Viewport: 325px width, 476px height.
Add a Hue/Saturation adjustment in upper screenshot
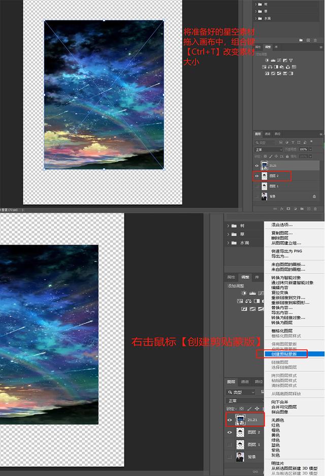(264, 67)
